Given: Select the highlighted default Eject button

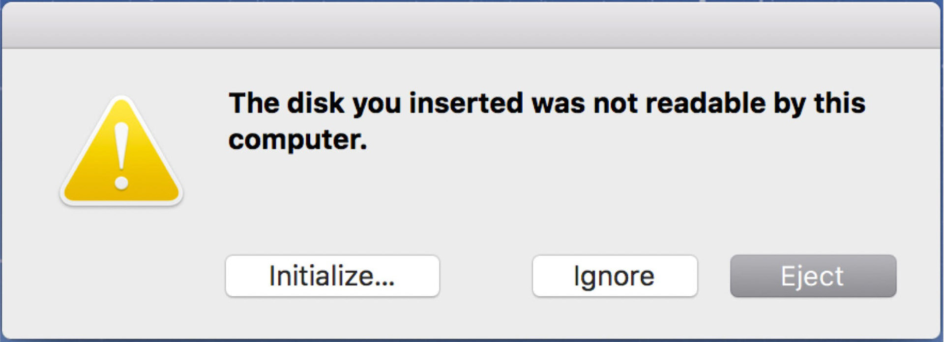Looking at the screenshot, I should pos(813,276).
